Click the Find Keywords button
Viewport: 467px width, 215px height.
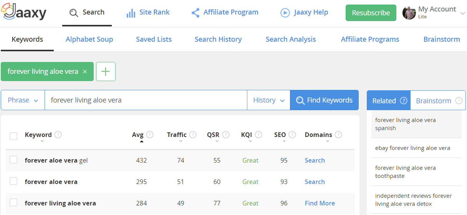coord(324,100)
